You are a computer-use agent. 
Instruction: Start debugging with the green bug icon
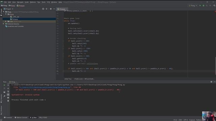[x=204, y=6]
